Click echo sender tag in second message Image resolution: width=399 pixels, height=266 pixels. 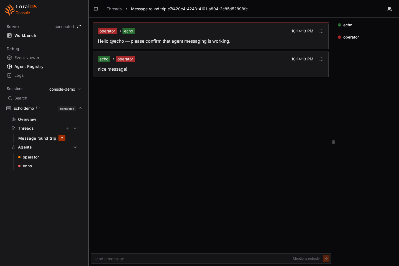[x=104, y=59]
